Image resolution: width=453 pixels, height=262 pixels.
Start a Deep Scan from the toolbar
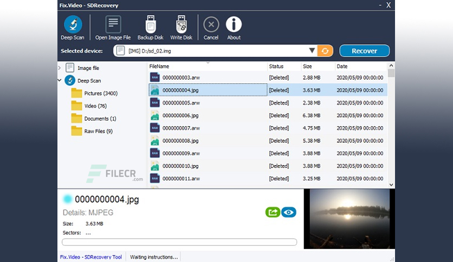pyautogui.click(x=73, y=28)
